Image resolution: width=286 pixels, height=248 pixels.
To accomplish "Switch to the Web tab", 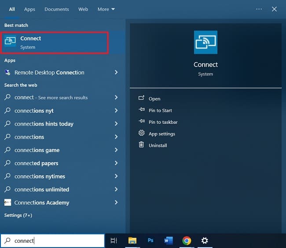I will tap(83, 9).
